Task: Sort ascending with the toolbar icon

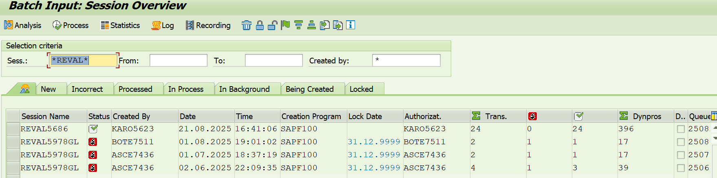Action: (311, 25)
